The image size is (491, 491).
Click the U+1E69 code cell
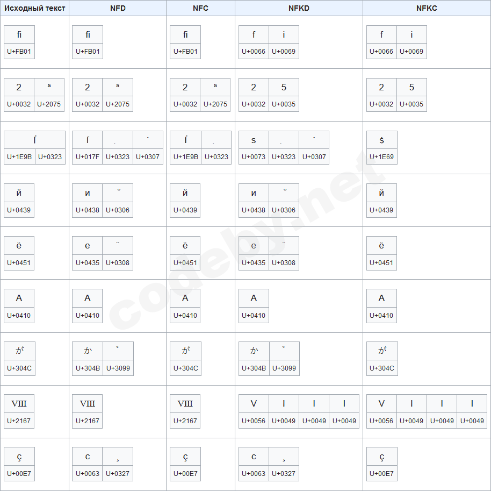pos(382,157)
